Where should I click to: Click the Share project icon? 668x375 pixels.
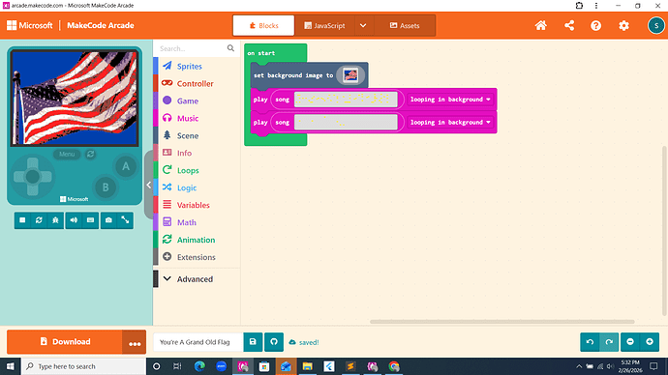coord(568,25)
